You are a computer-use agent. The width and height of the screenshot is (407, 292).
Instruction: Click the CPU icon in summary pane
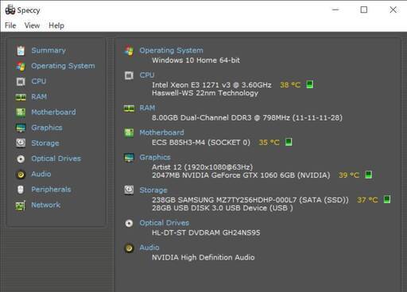click(129, 75)
